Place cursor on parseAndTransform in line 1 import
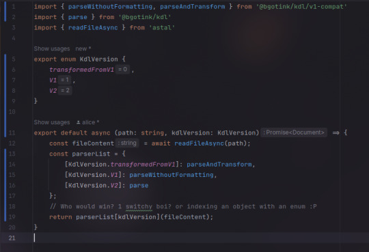 193,7
